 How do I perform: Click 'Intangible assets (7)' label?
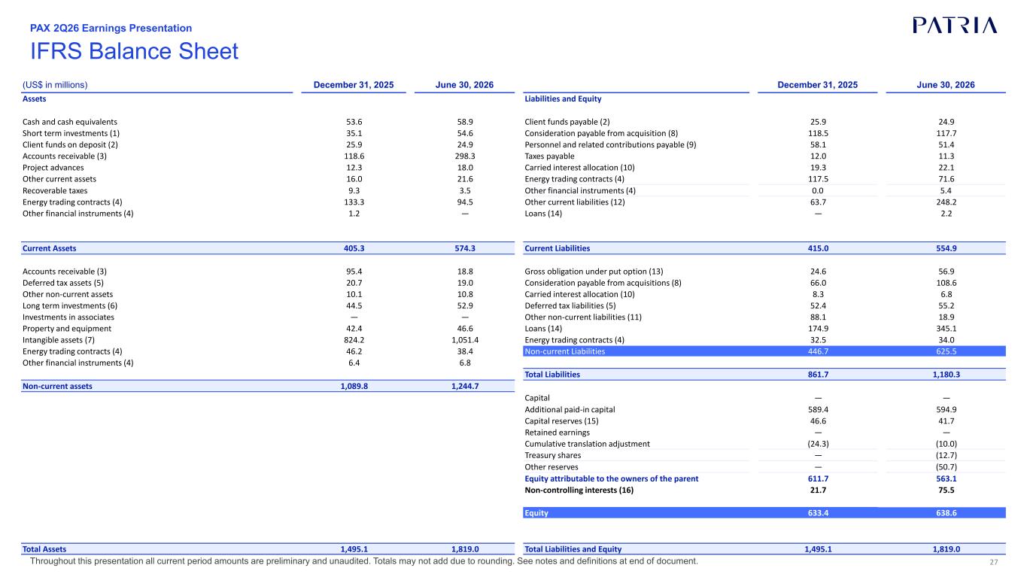click(x=60, y=340)
